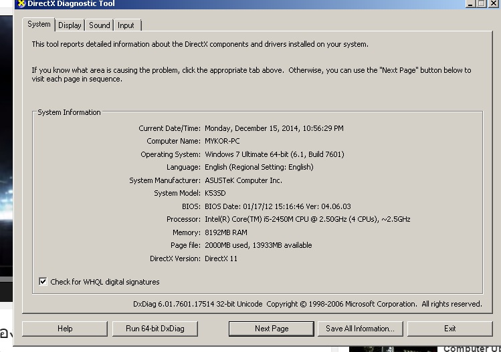Click the Language label

[x=183, y=167]
